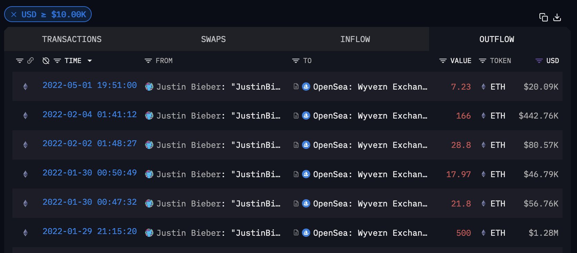Remove the USD ≥ $10.00K filter chip
577x253 pixels.
coord(13,14)
